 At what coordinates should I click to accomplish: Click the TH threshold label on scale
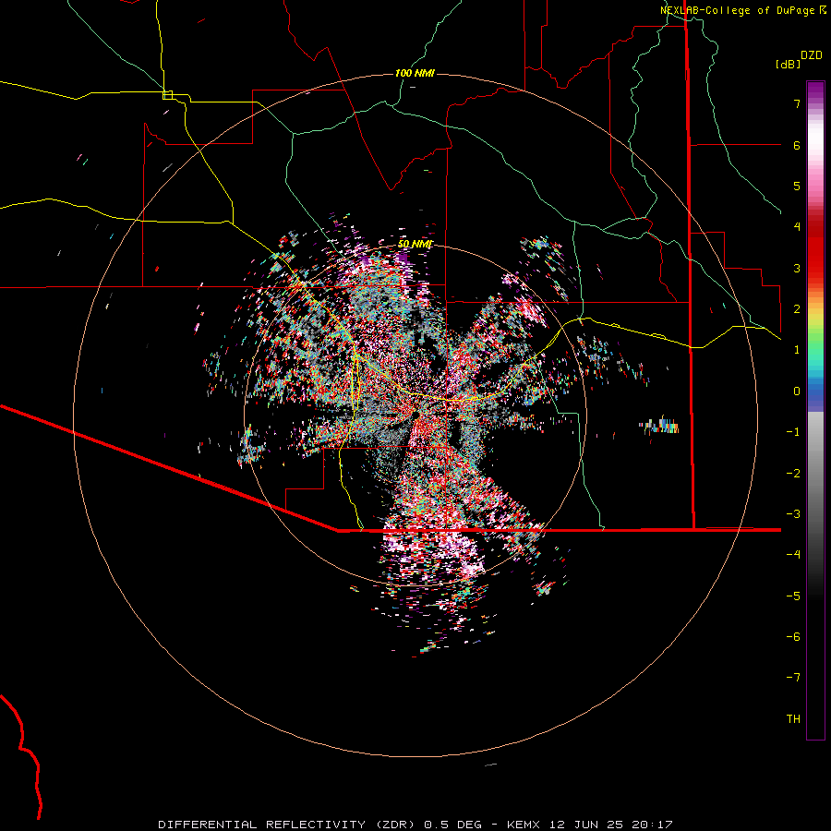793,718
